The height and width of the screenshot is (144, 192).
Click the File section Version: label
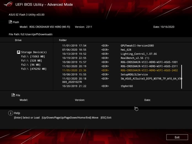80,100
